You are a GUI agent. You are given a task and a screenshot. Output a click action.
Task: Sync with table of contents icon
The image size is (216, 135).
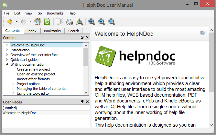click(47, 22)
